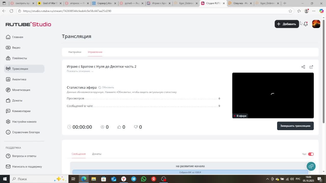
Task: Select the Сообщения chat tab
Action: pyautogui.click(x=78, y=154)
